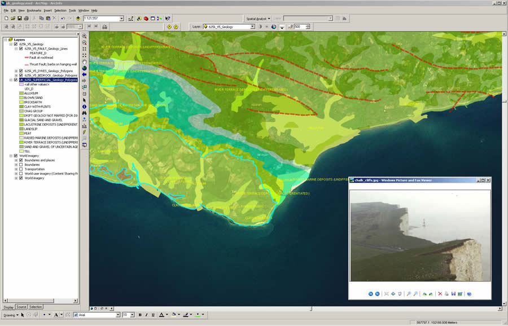This screenshot has height=326, width=508.
Task: Save the map using the Save icon
Action: pyautogui.click(x=19, y=19)
